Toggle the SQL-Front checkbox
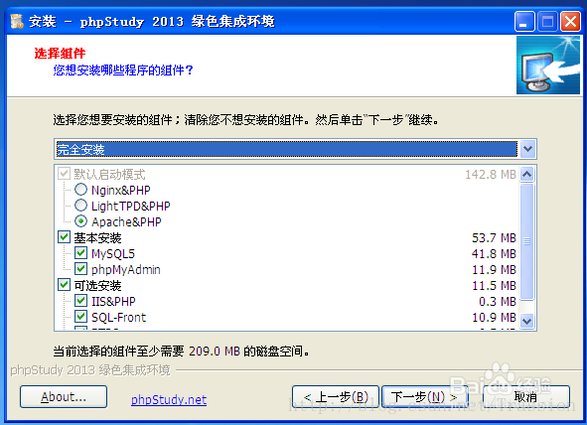587x425 pixels. (80, 317)
